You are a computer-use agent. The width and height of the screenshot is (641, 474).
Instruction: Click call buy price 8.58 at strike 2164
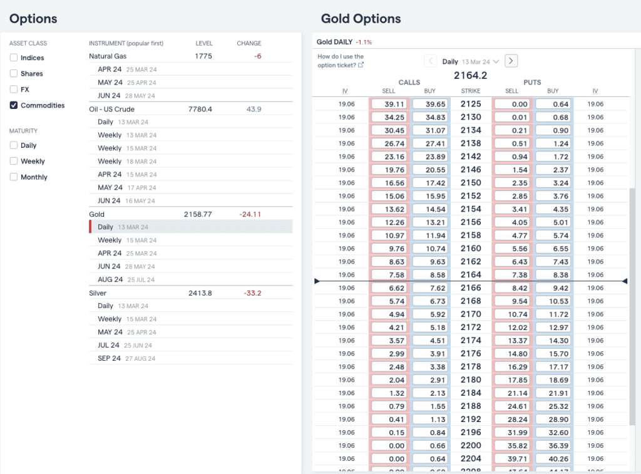point(430,275)
